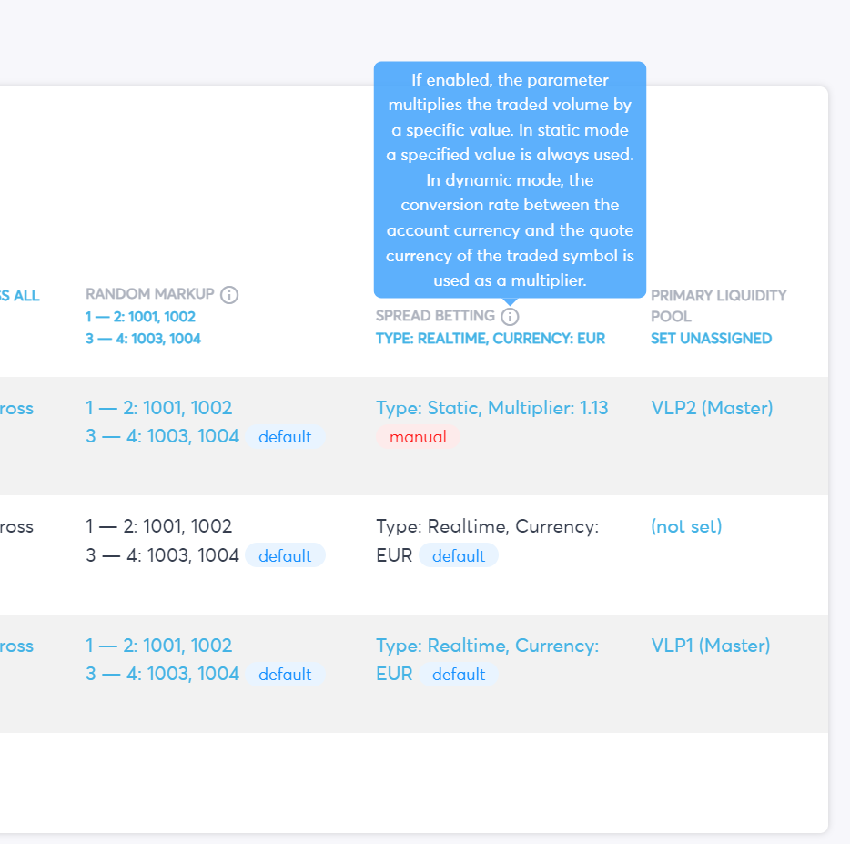Open the VLP2 (Master) liquidity pool link
This screenshot has width=850, height=844.
[x=712, y=408]
